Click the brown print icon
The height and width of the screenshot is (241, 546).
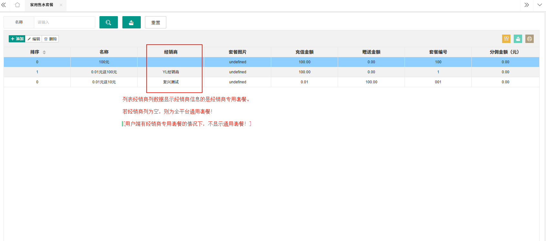pos(530,39)
